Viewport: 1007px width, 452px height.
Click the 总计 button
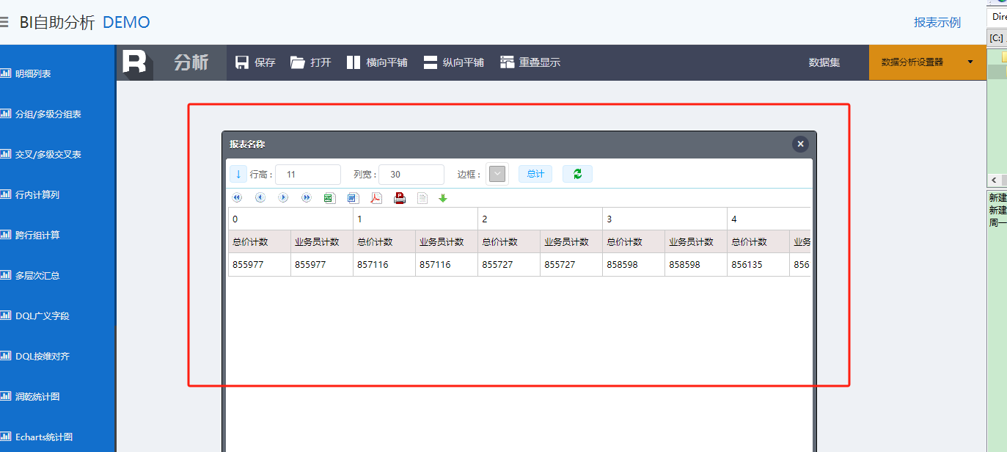point(535,174)
